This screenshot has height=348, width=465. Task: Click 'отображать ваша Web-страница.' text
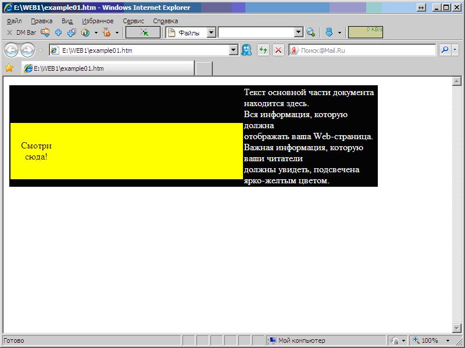pyautogui.click(x=309, y=136)
